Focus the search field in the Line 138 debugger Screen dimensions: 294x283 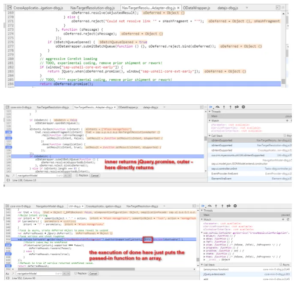coord(36,176)
